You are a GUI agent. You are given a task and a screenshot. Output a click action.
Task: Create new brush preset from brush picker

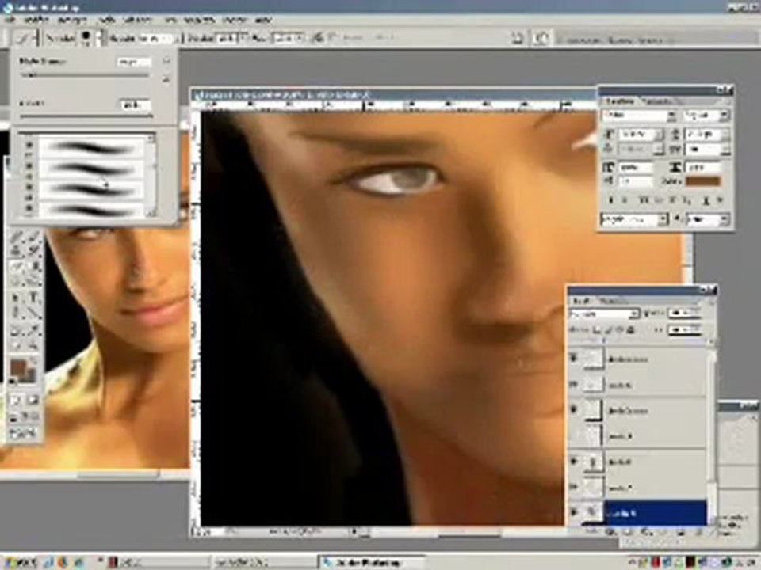(166, 78)
